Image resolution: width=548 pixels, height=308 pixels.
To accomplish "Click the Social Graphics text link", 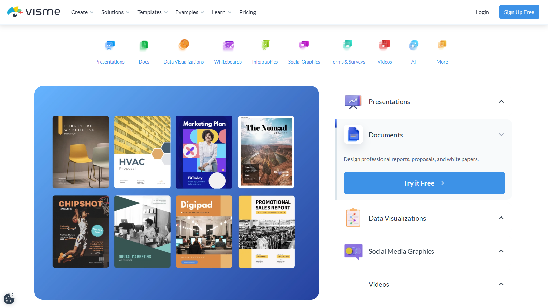I will pyautogui.click(x=304, y=62).
